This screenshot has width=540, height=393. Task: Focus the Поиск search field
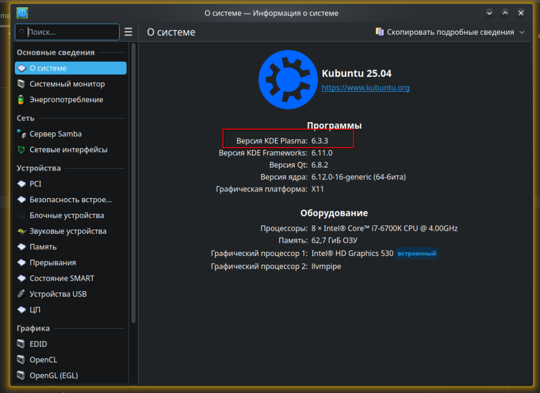[x=67, y=32]
